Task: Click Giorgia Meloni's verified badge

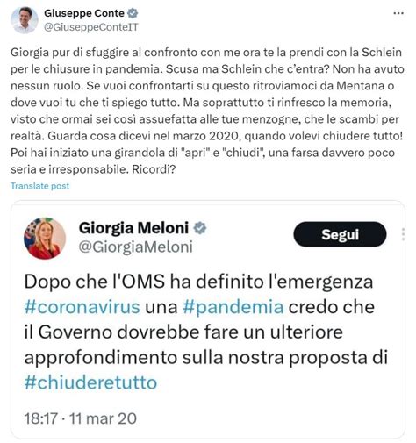Action: pyautogui.click(x=200, y=228)
